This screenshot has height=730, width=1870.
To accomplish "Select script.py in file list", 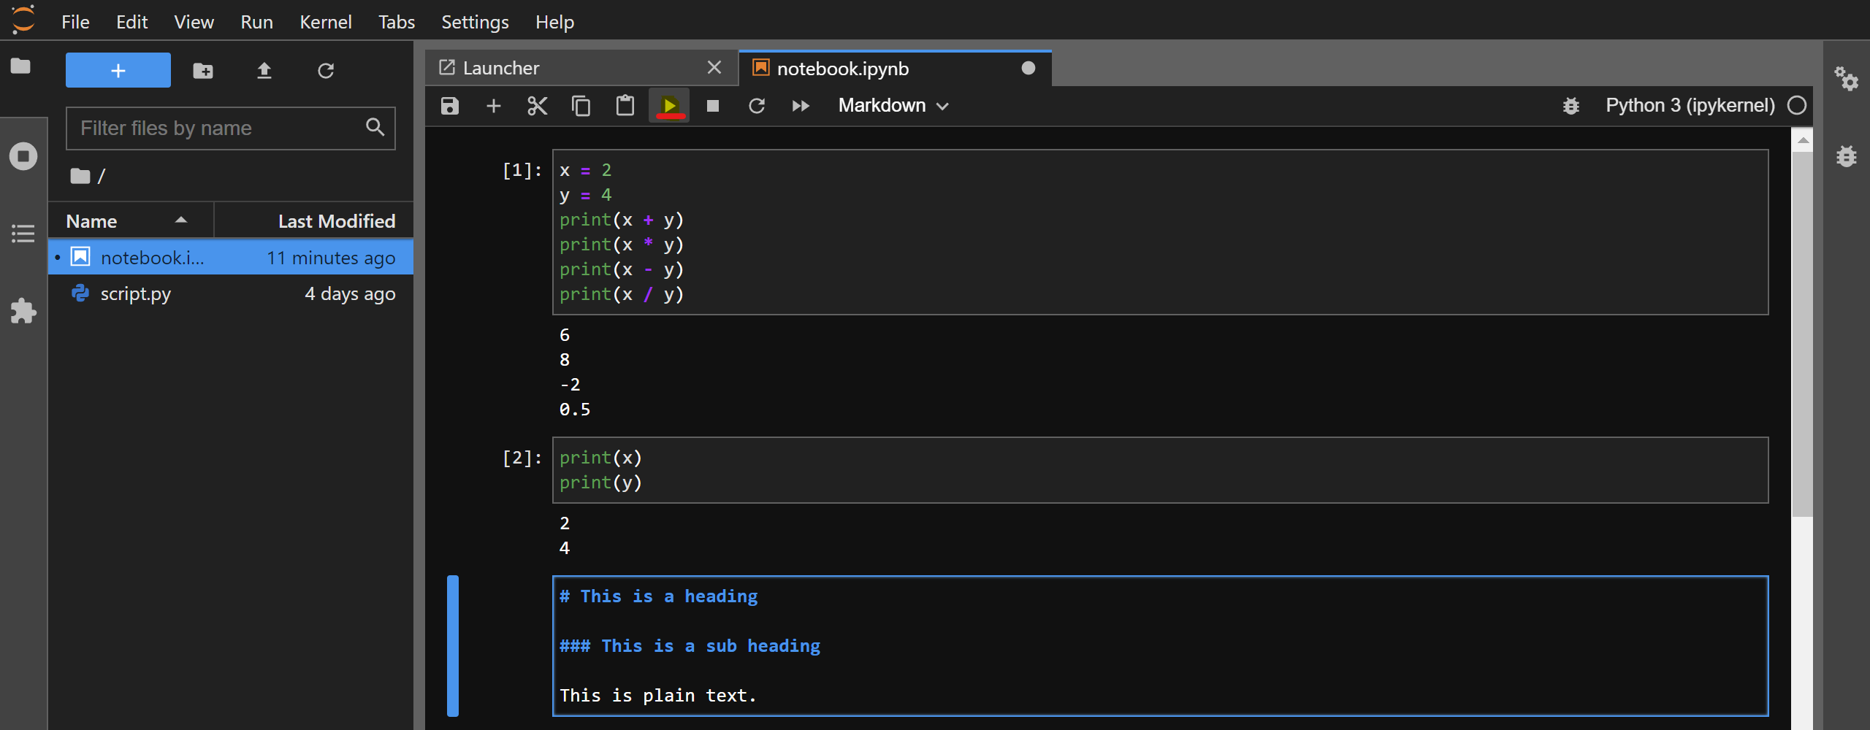I will coord(231,293).
